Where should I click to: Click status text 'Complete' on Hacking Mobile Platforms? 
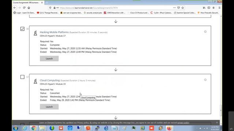point(55,45)
